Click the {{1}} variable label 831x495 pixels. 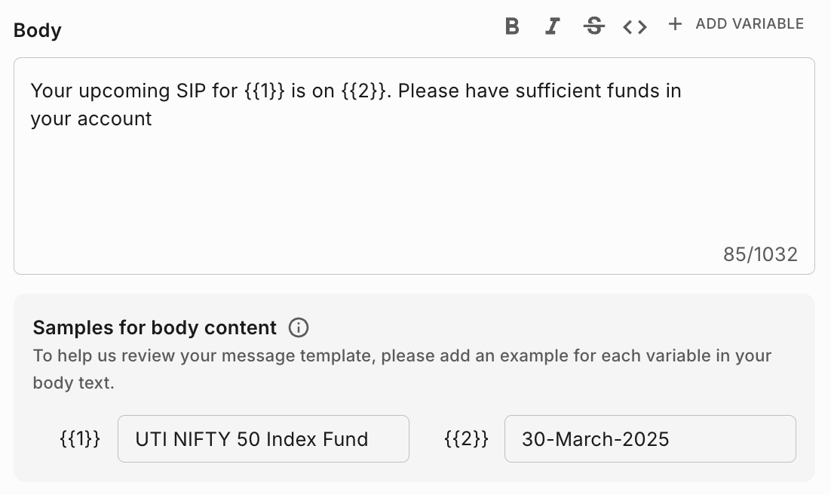[79, 438]
